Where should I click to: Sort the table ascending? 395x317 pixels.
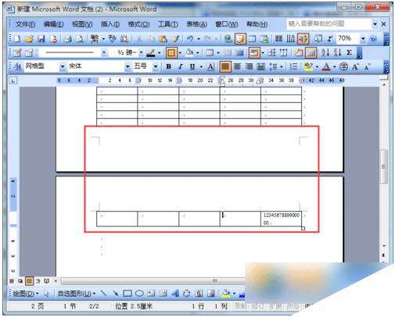click(325, 53)
